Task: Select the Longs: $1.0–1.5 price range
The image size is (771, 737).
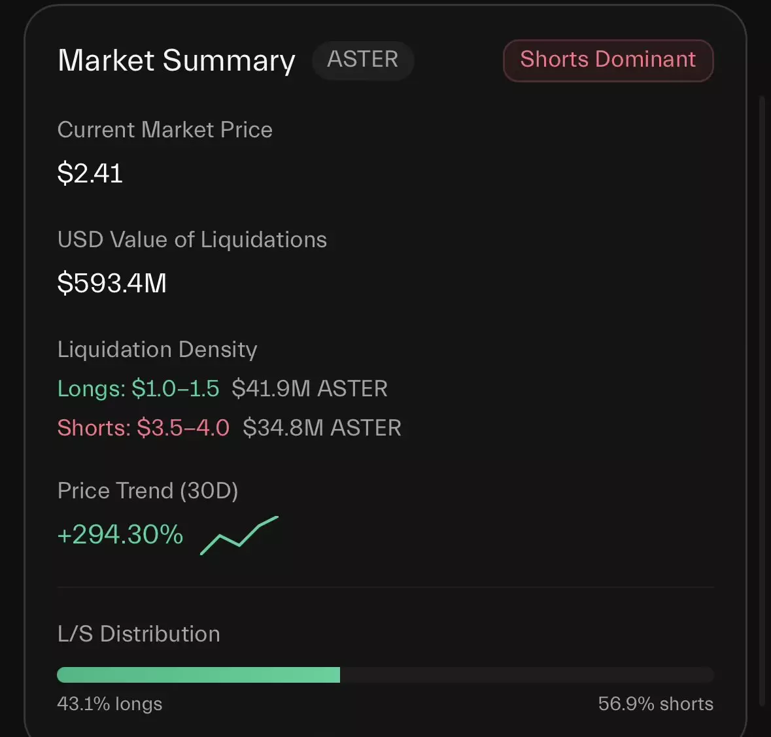Action: (138, 388)
